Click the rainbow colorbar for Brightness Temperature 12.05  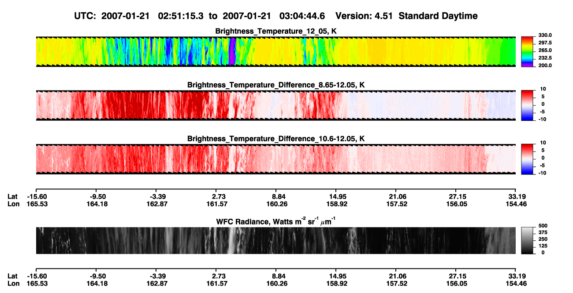527,51
